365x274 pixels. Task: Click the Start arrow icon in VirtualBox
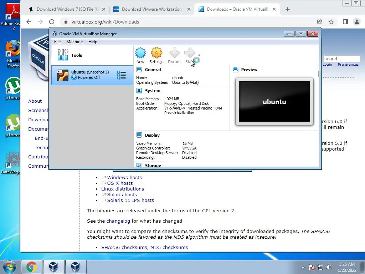[190, 53]
